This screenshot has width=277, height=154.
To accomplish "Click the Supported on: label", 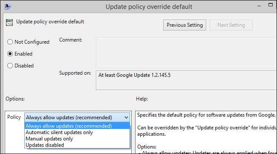I will tap(75, 73).
